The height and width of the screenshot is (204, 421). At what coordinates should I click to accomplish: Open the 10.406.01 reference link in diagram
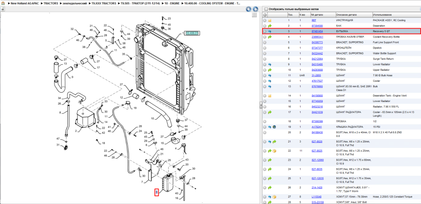[192, 33]
